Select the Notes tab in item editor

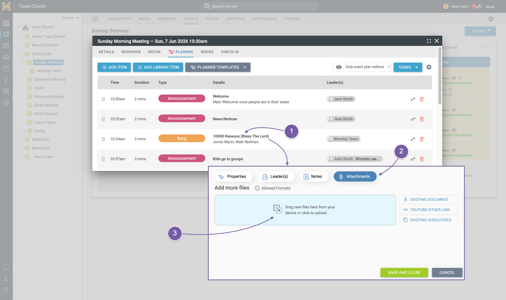314,176
